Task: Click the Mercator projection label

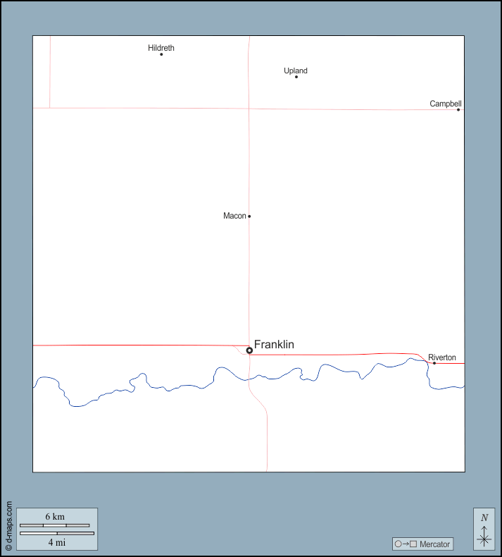Action: pyautogui.click(x=434, y=544)
